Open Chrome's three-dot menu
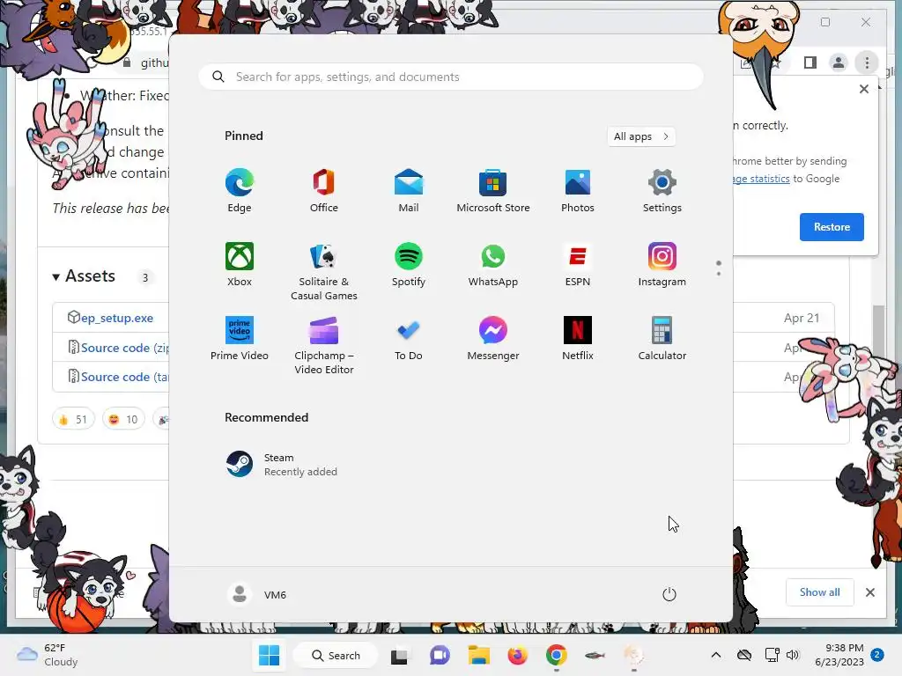The image size is (902, 676). click(867, 62)
